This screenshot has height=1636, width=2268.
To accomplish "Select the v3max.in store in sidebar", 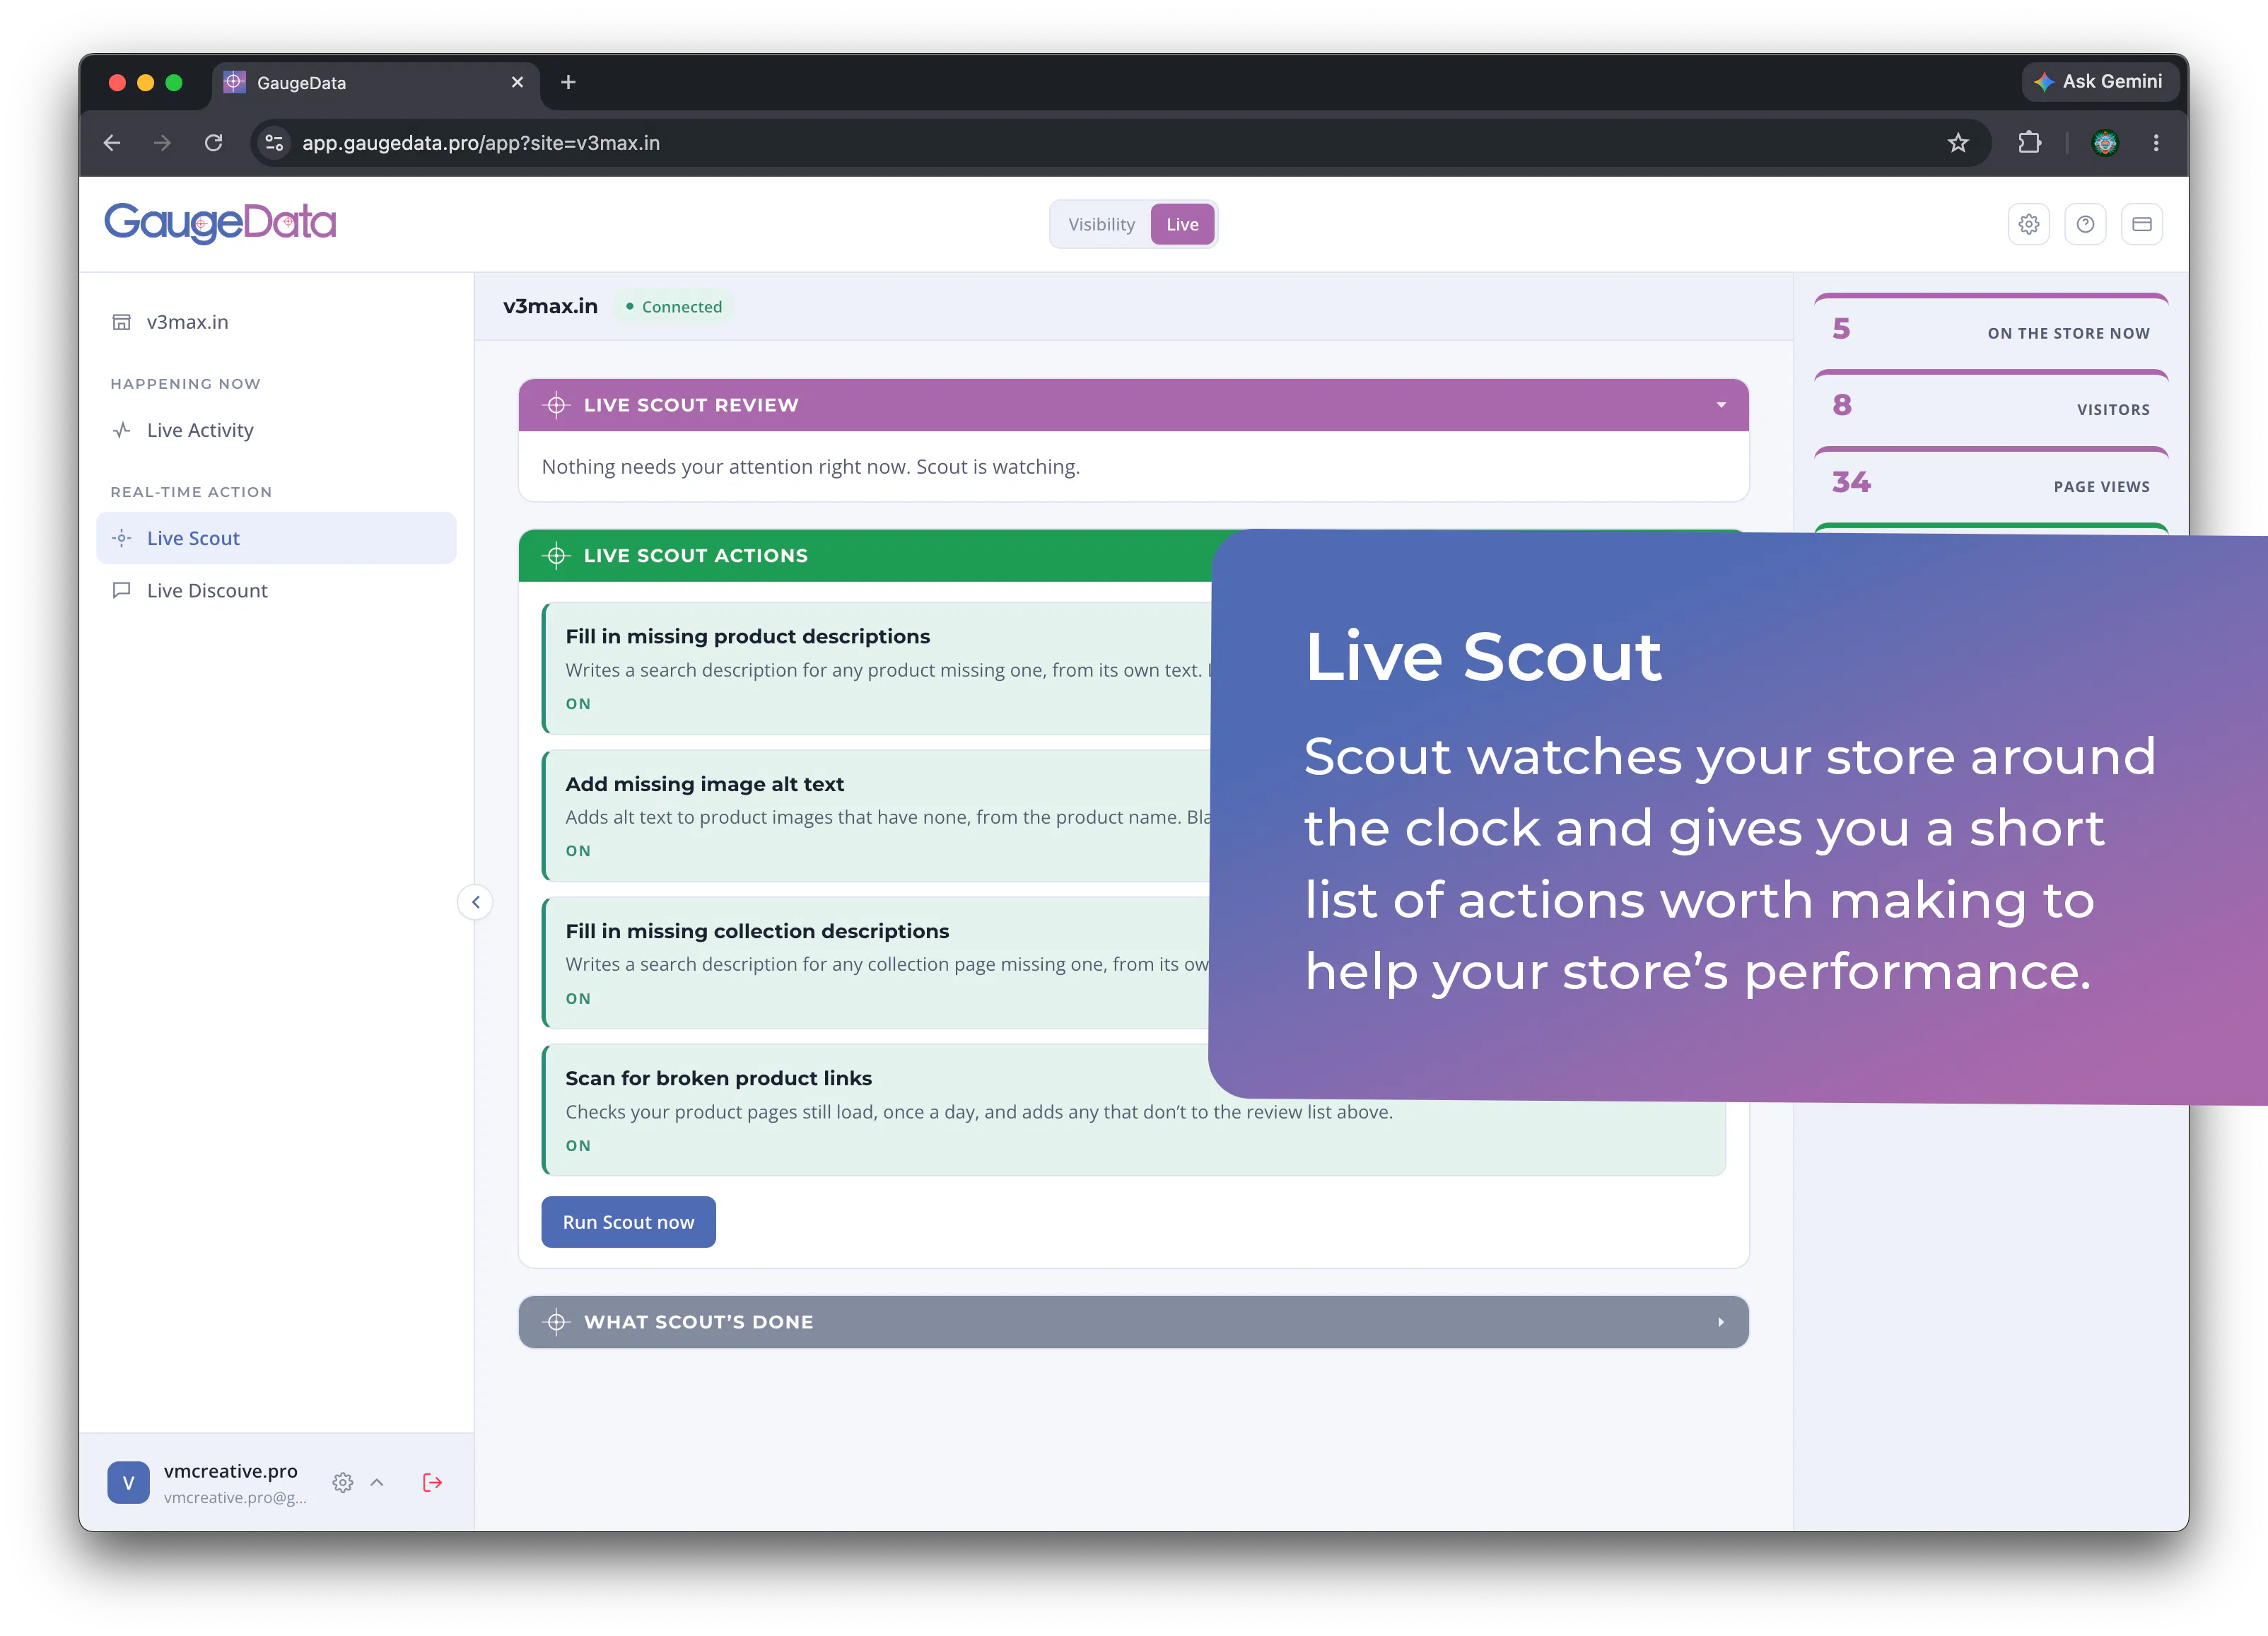I will [x=276, y=322].
